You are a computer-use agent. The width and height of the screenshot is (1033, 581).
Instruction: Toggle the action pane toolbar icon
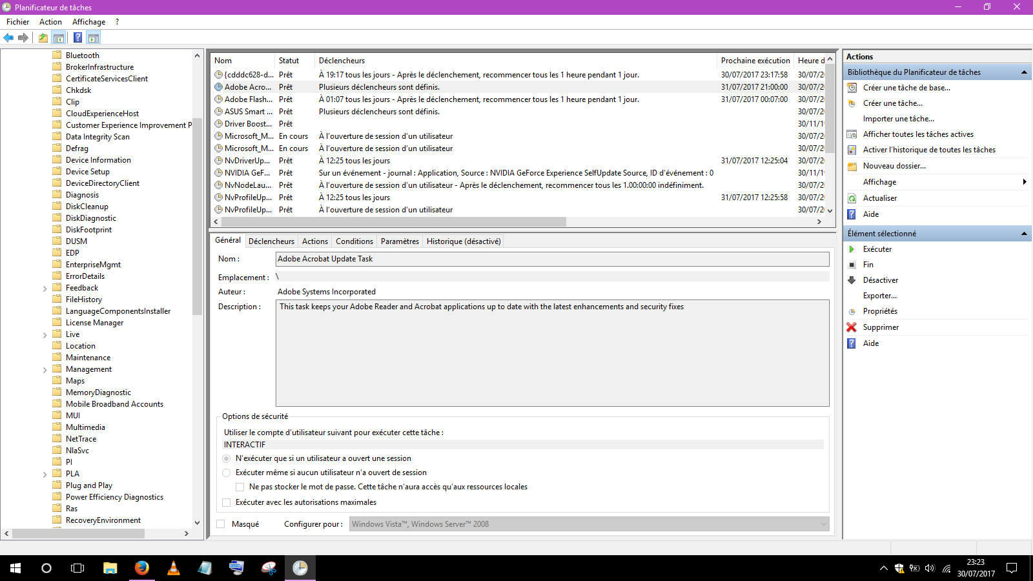(x=94, y=37)
